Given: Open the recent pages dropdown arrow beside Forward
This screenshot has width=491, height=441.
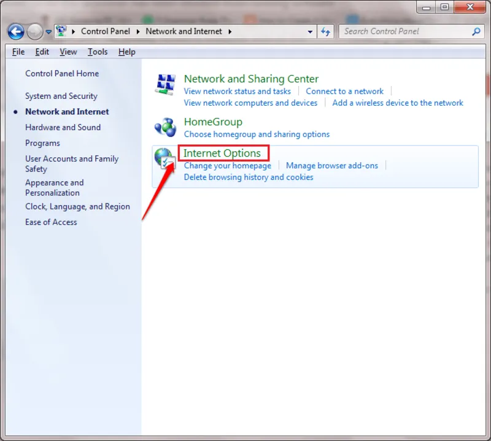Looking at the screenshot, I should [48, 32].
